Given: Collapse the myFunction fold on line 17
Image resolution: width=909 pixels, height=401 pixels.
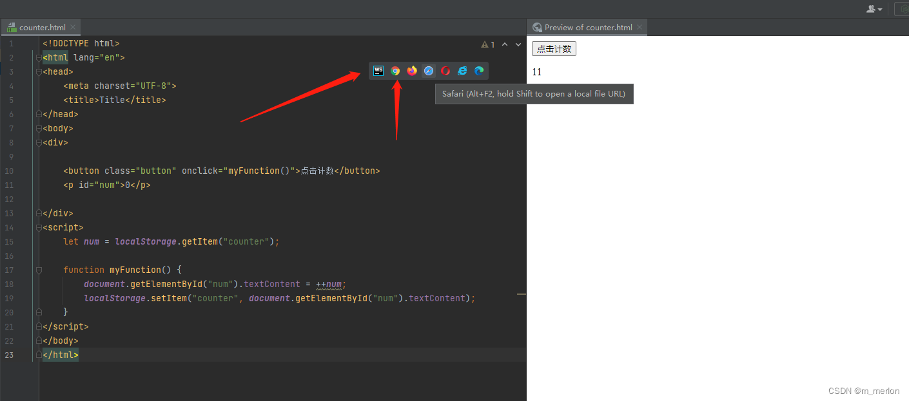Looking at the screenshot, I should 39,270.
